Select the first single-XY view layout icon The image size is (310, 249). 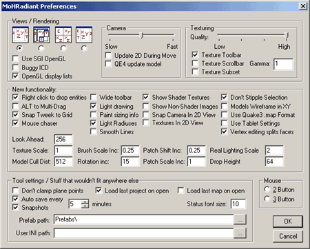coord(21,35)
